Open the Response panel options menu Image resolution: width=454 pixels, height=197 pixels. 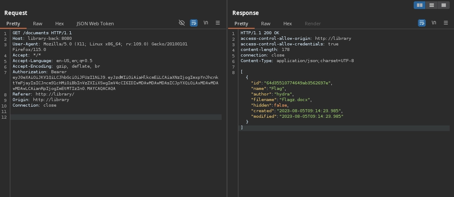click(x=446, y=23)
